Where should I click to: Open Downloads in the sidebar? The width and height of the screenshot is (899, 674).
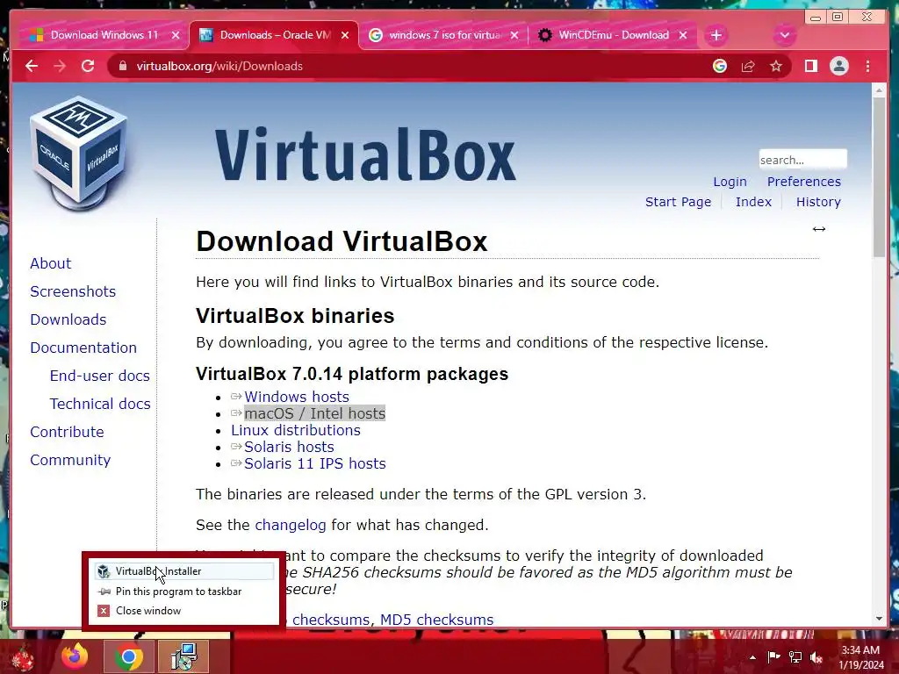coord(68,319)
